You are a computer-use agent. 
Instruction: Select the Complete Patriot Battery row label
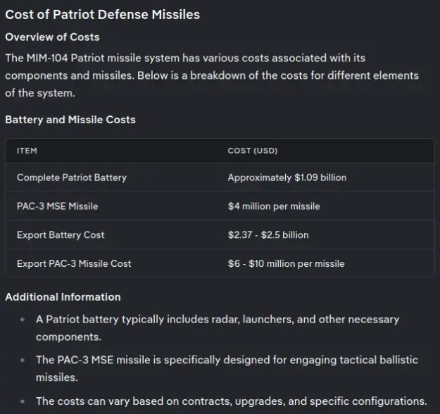(72, 177)
